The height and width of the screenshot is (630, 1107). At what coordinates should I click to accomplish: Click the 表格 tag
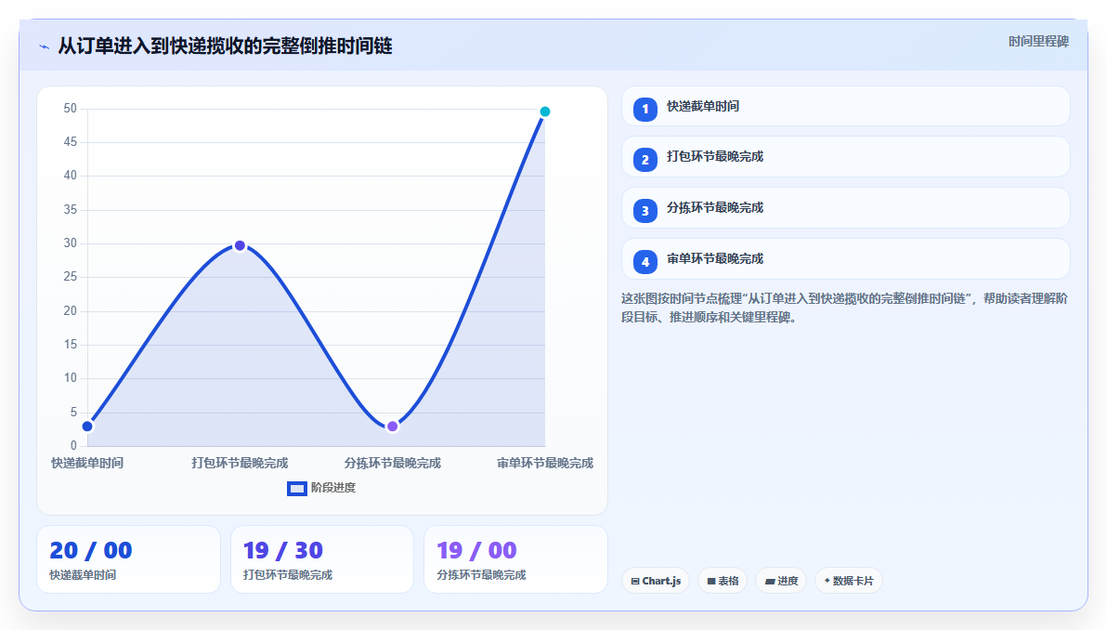pyautogui.click(x=723, y=581)
